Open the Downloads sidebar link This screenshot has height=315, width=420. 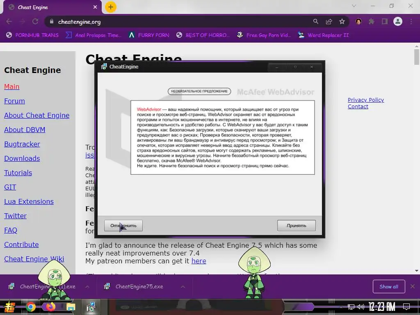(22, 158)
